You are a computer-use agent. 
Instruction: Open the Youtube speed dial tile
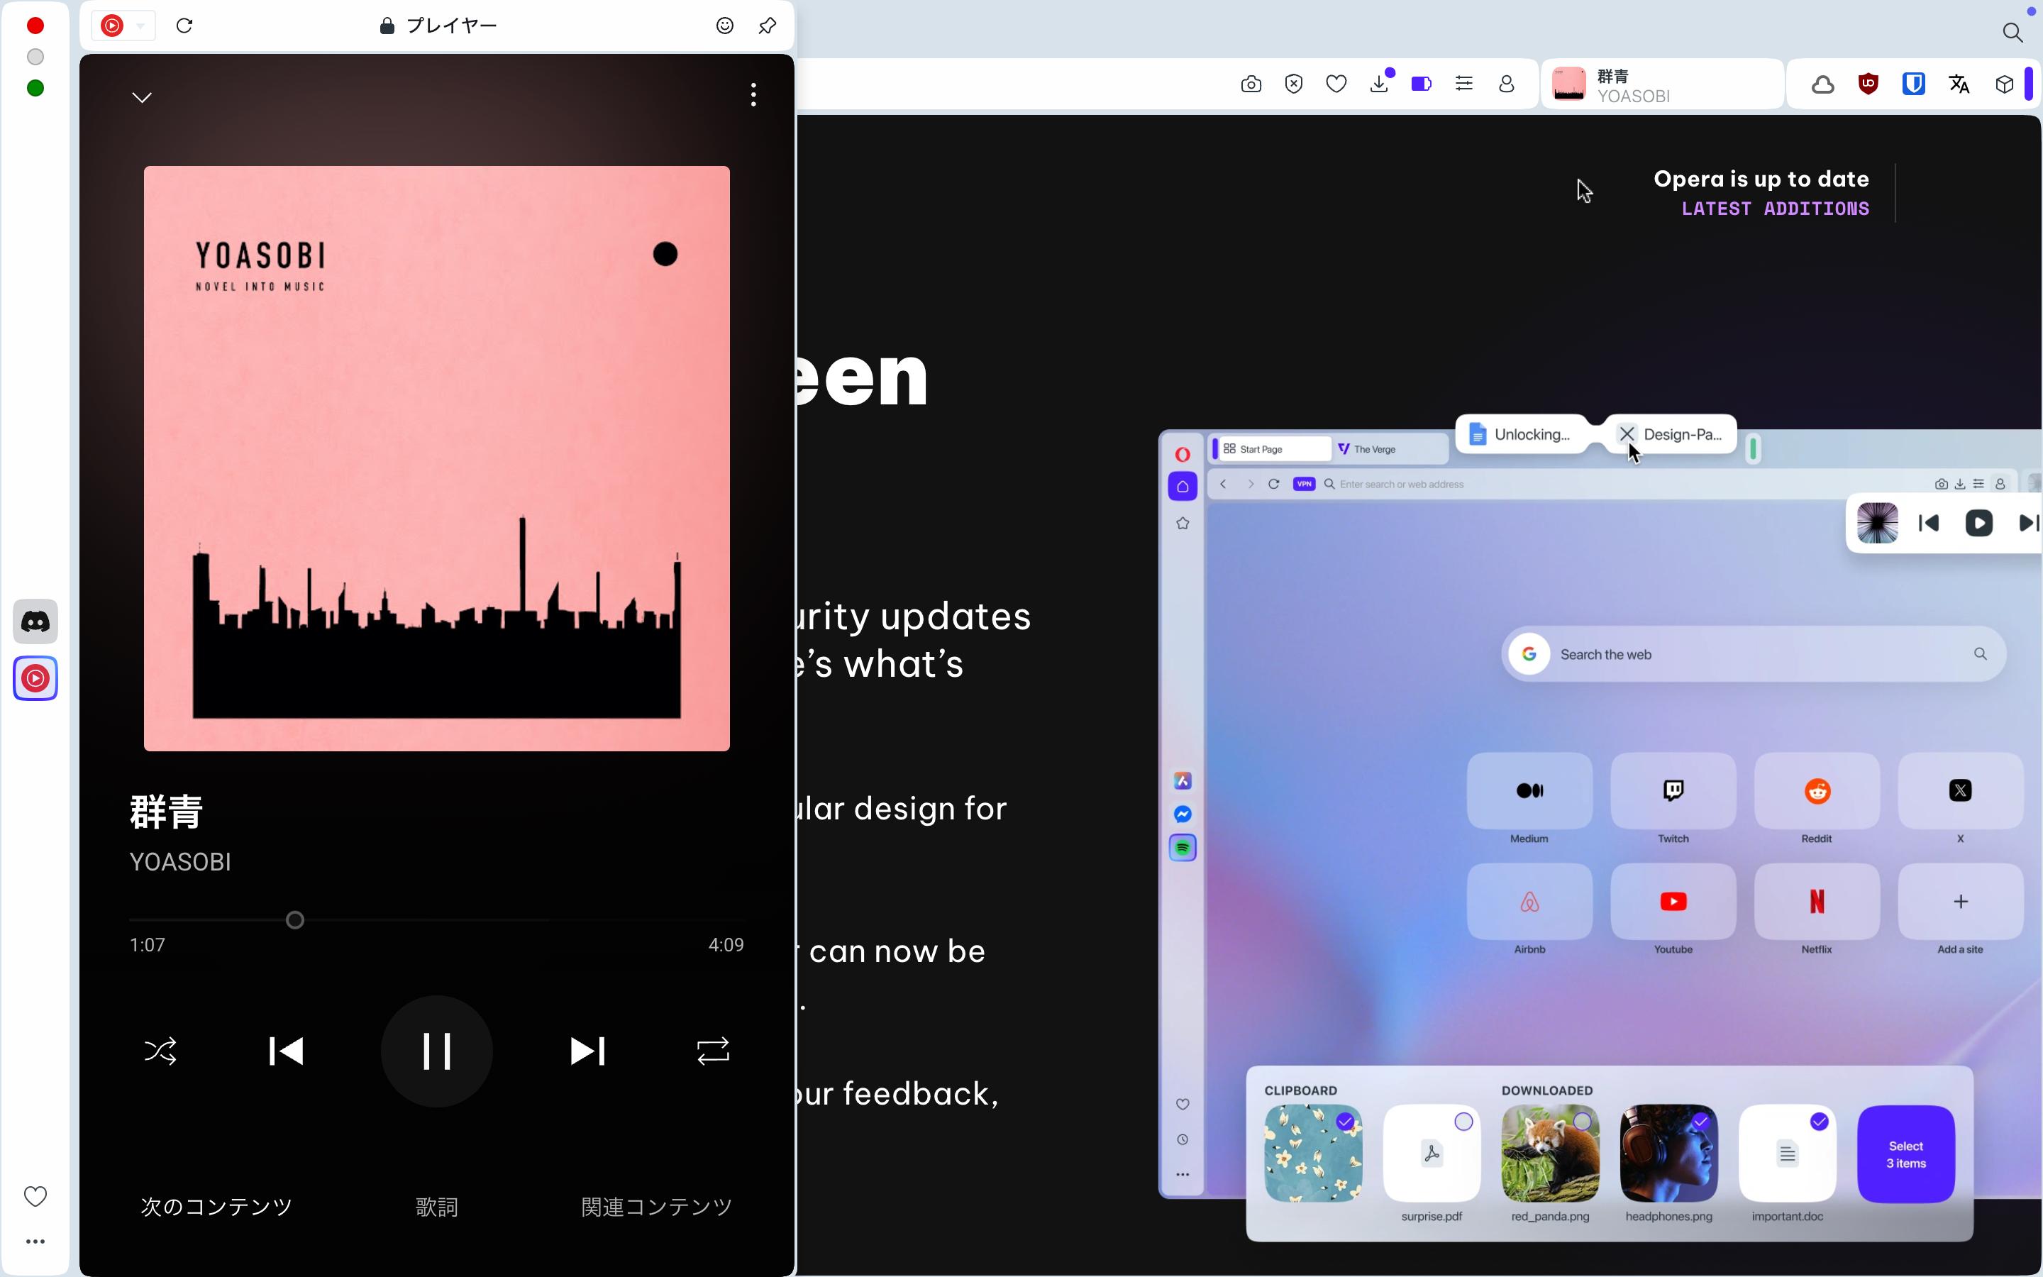[x=1673, y=901]
